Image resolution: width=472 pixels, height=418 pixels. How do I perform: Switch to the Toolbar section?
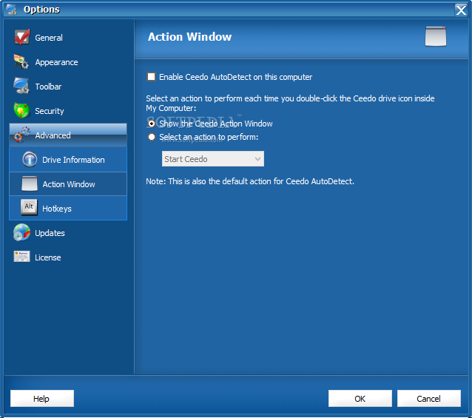(x=69, y=87)
